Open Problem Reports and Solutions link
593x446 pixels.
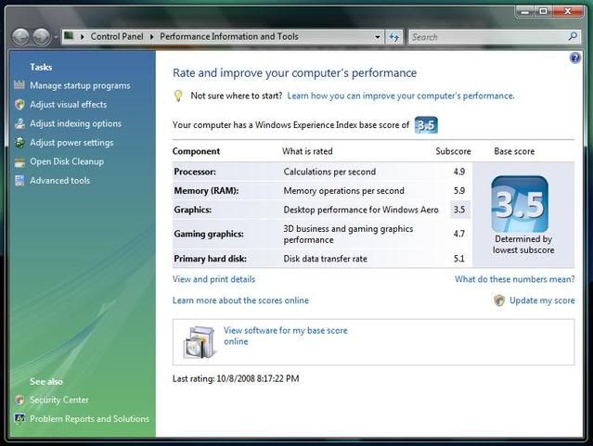coord(89,419)
